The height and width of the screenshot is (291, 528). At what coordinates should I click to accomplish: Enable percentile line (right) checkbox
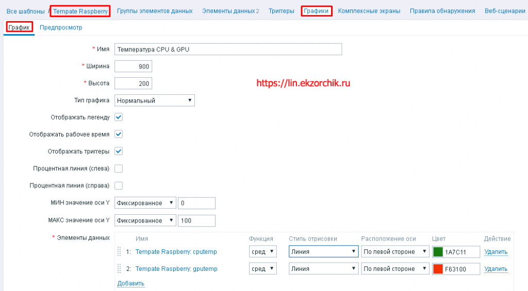[119, 185]
